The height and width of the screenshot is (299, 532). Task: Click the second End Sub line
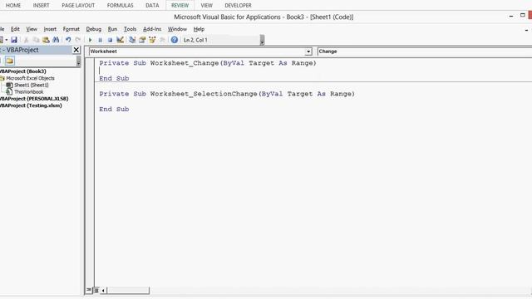coord(114,109)
